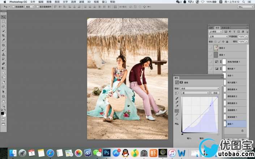The height and width of the screenshot is (159, 255).
Task: Click the black point eyedropper in curves panel
Action: click(x=177, y=98)
